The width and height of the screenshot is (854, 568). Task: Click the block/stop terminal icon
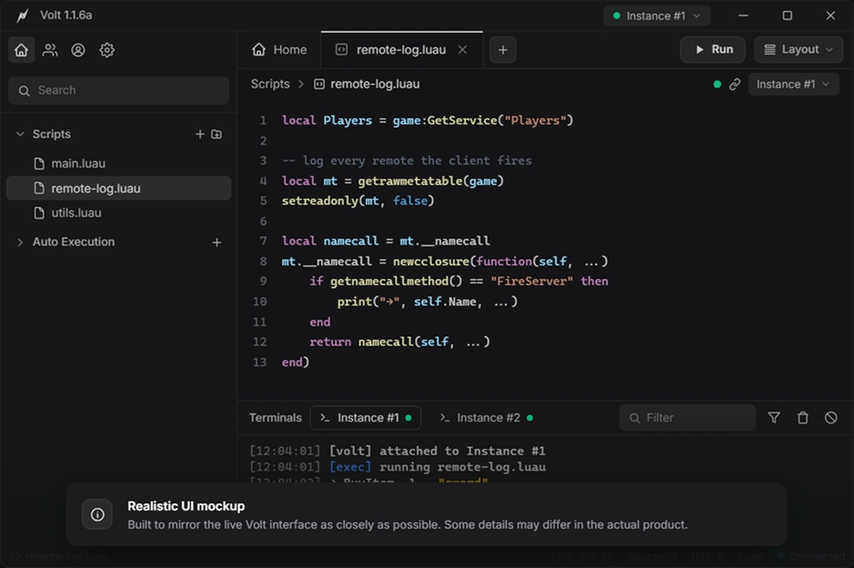tap(831, 417)
